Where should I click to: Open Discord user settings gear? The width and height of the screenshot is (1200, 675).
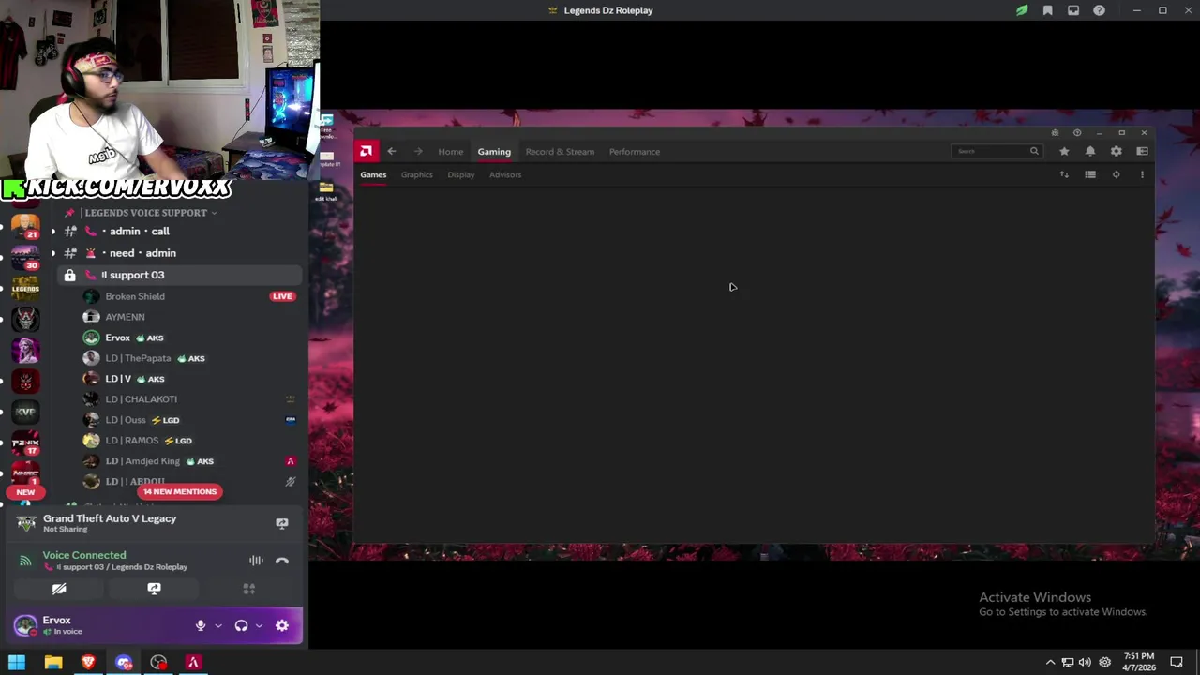coord(282,625)
